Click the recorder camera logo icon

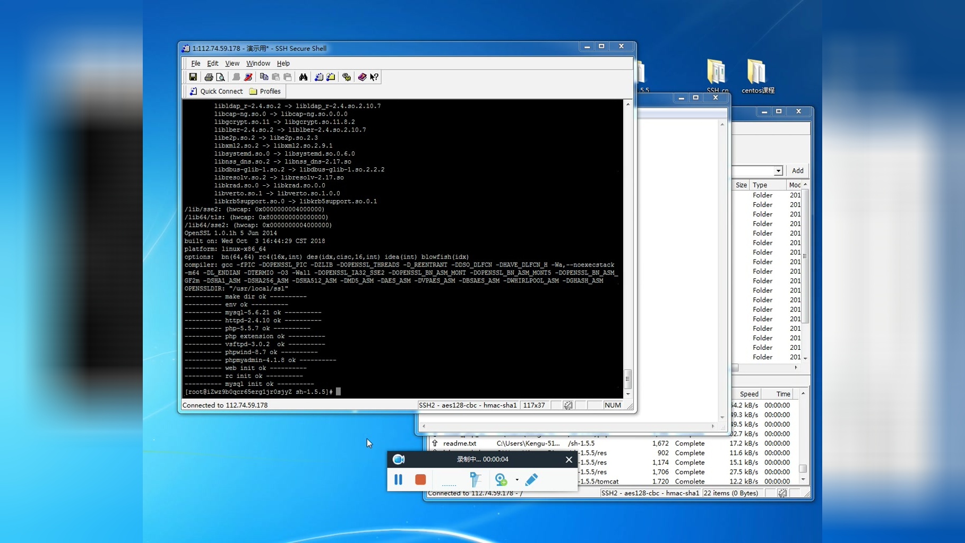pyautogui.click(x=399, y=460)
